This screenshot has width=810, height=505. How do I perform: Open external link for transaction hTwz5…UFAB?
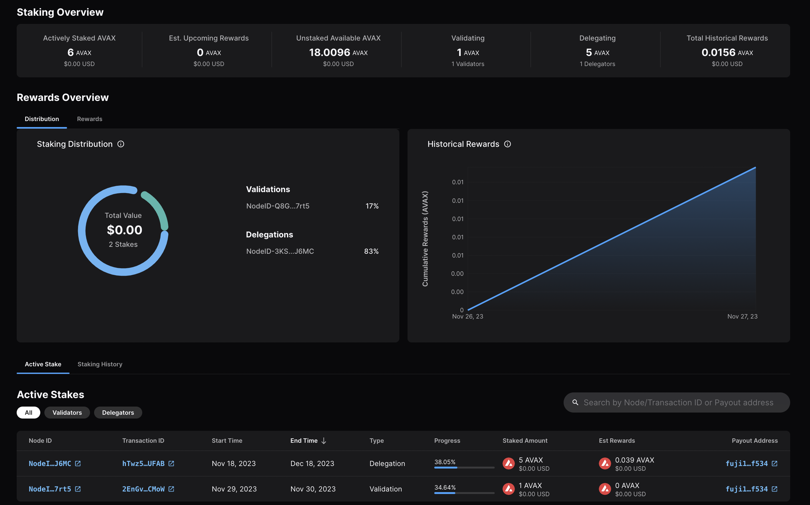[172, 463]
